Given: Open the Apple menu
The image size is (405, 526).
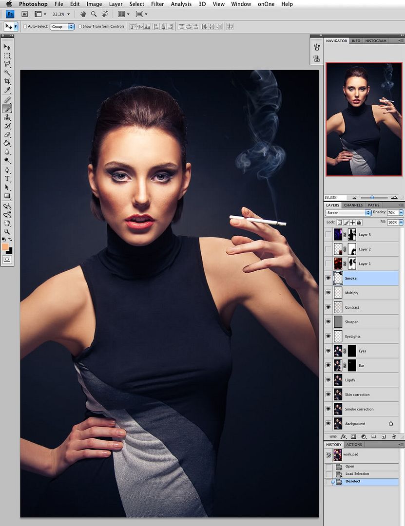Looking at the screenshot, I should pos(9,4).
